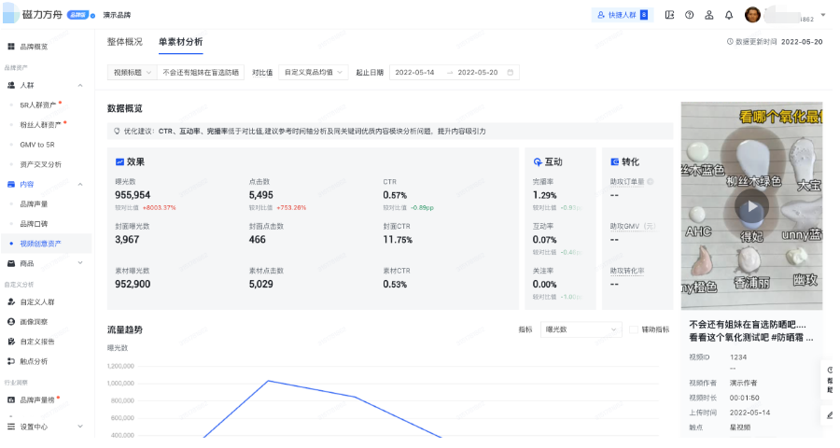
Task: Select the 单素材分析 tab
Action: [180, 42]
